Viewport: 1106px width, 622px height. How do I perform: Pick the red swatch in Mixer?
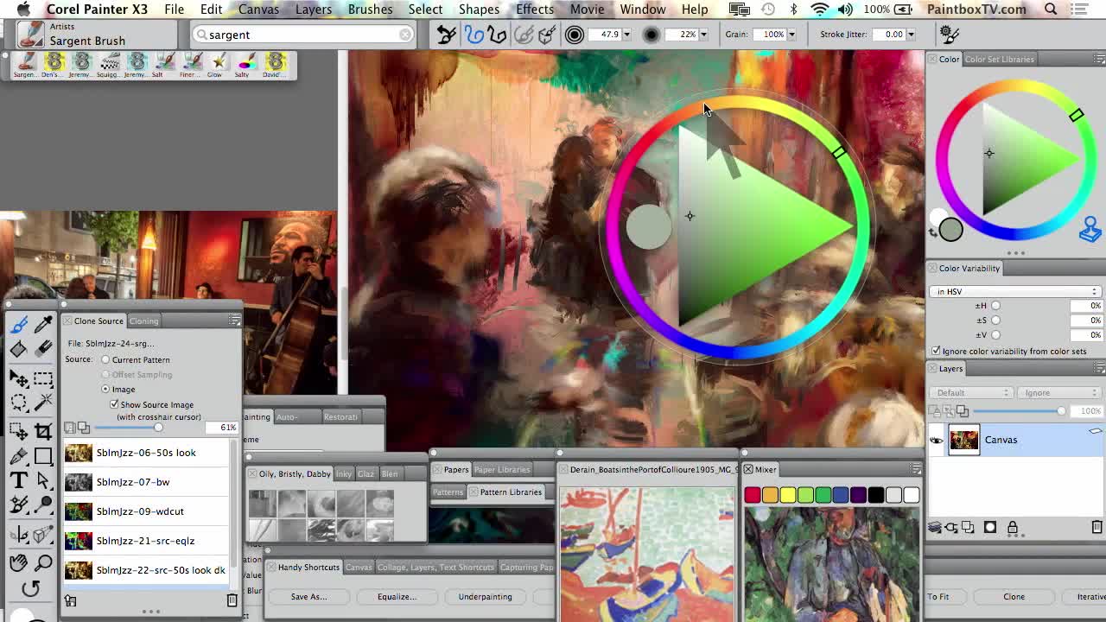coord(753,495)
